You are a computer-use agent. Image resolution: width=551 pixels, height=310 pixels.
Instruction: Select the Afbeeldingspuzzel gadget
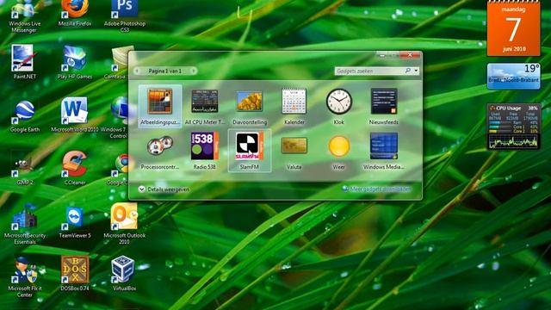[160, 106]
